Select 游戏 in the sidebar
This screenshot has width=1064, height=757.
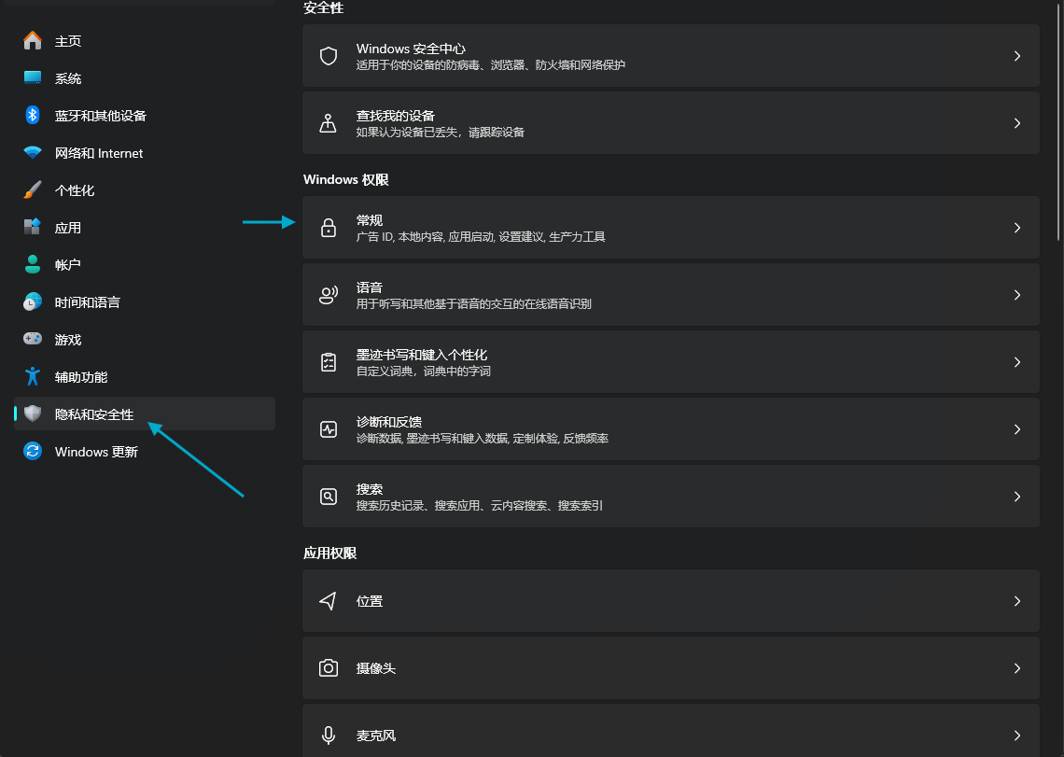[x=68, y=340]
